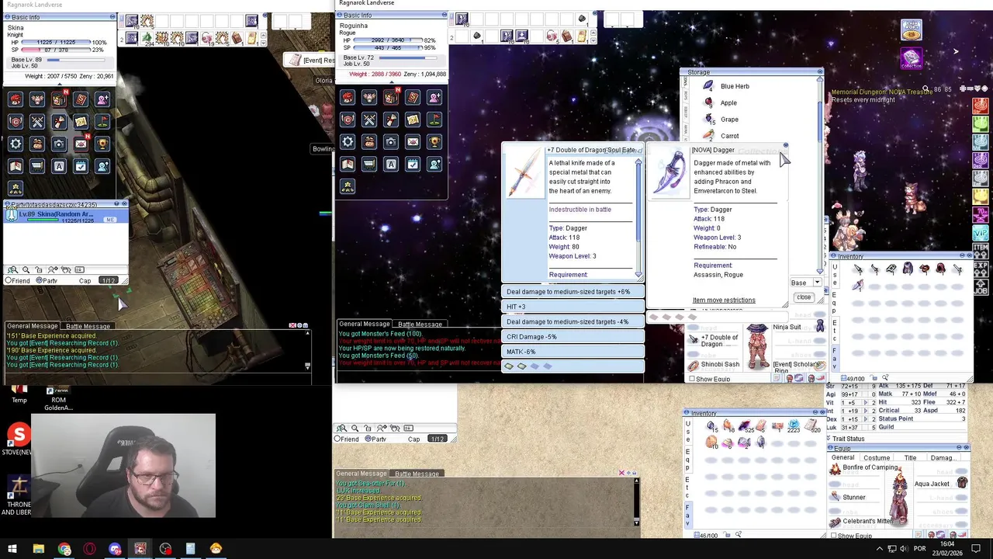Viewport: 993px width, 559px height.
Task: Open Roguinha's world map icon
Action: click(413, 120)
